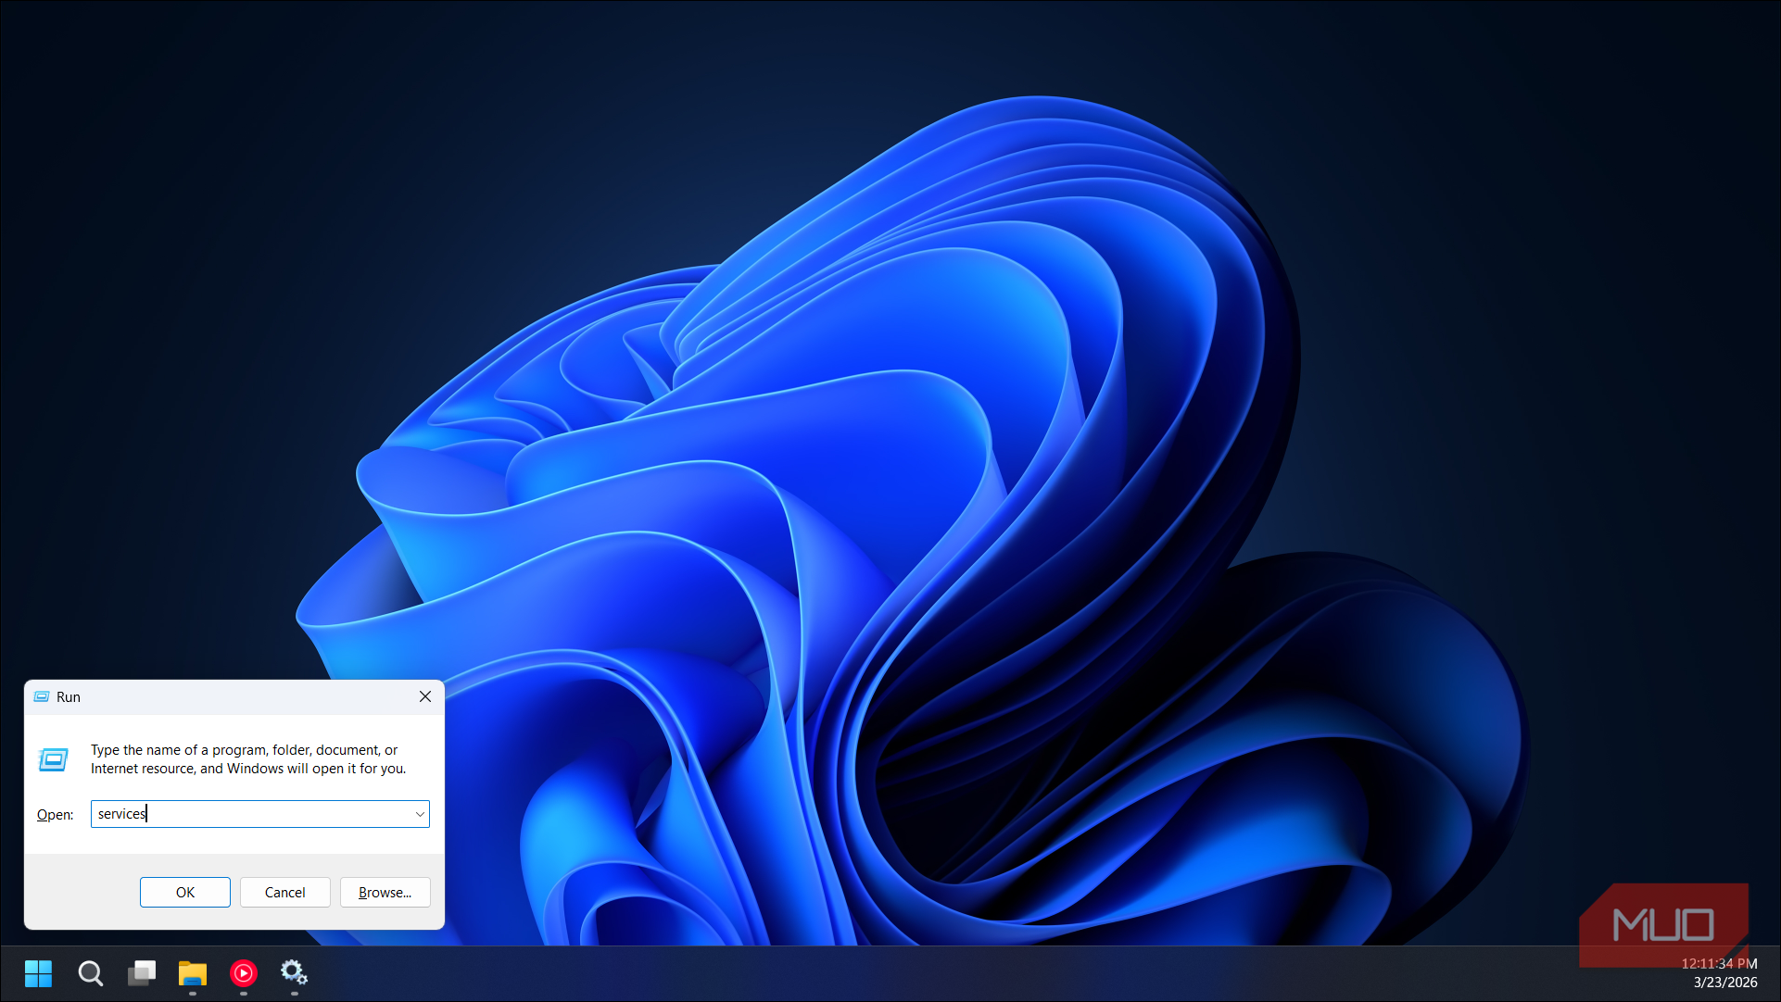1781x1002 pixels.
Task: Open the clock showing 12:11:34 PM
Action: tap(1719, 964)
